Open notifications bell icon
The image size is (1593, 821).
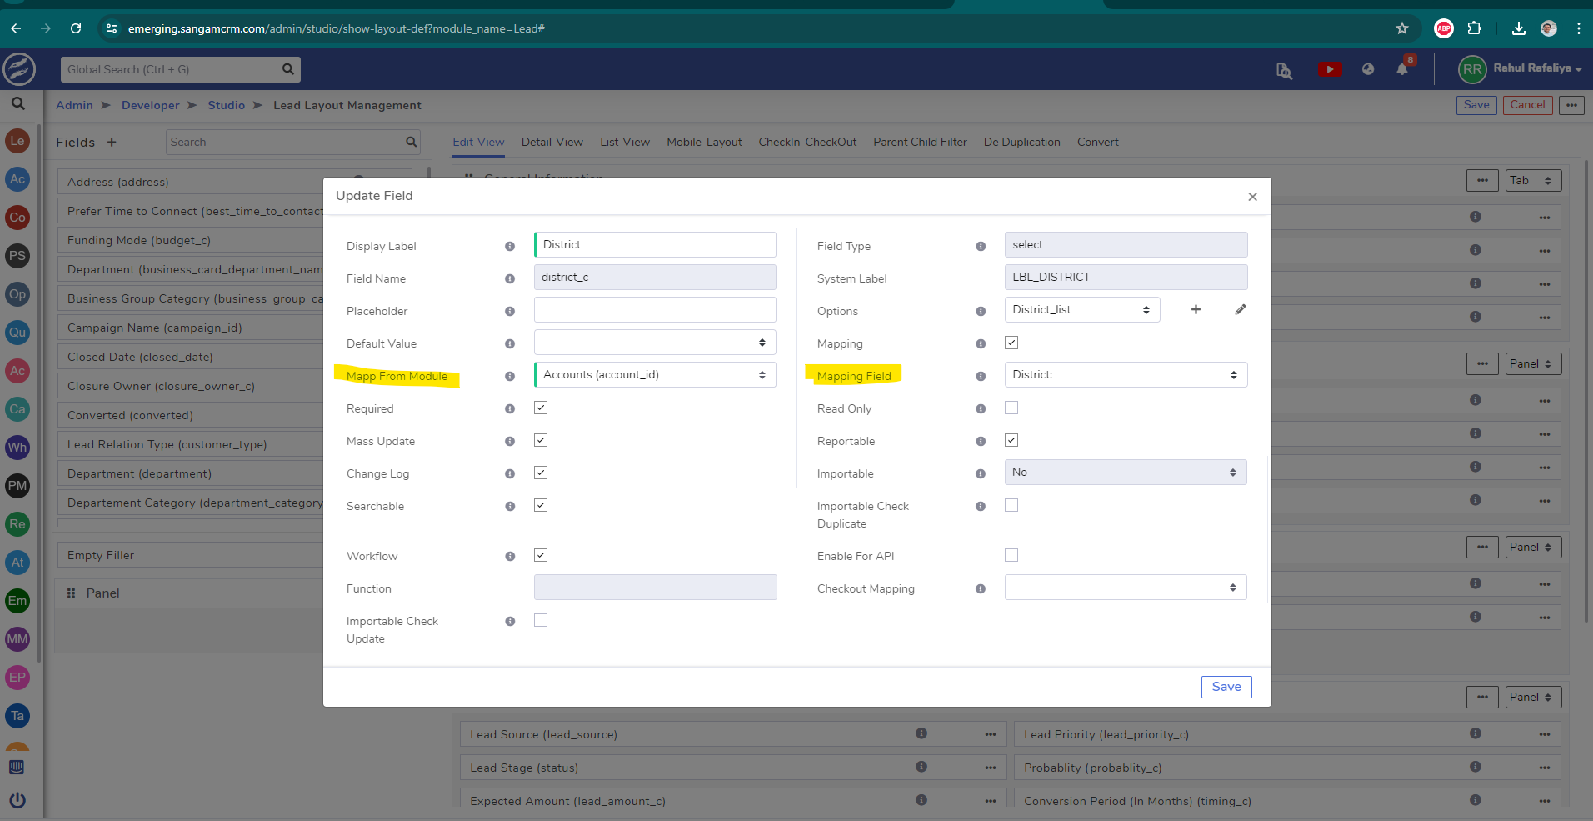coord(1402,69)
